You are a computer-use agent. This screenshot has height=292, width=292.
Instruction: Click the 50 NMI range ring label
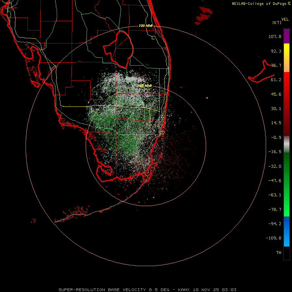(x=146, y=86)
